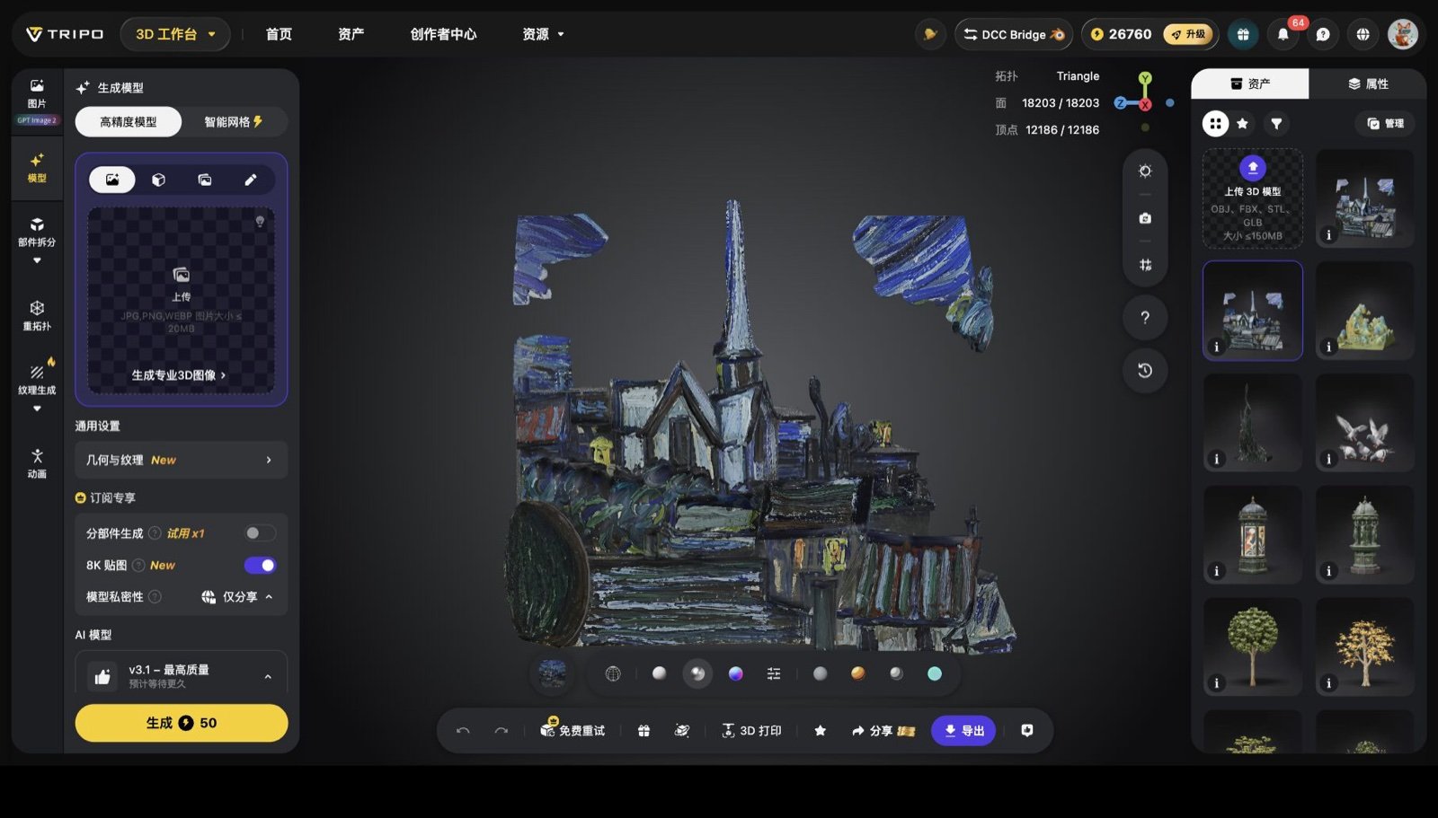Open viewport help question mark

1145,317
